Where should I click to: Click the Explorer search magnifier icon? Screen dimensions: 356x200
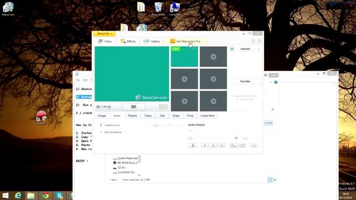[x=273, y=110]
